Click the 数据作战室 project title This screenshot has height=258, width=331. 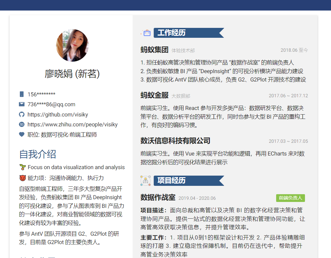coord(158,198)
